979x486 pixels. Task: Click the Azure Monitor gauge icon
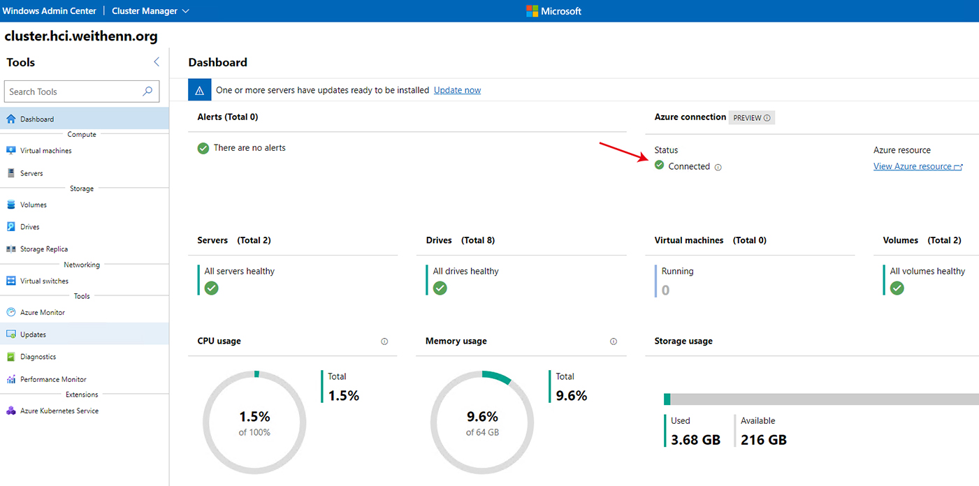pos(10,312)
